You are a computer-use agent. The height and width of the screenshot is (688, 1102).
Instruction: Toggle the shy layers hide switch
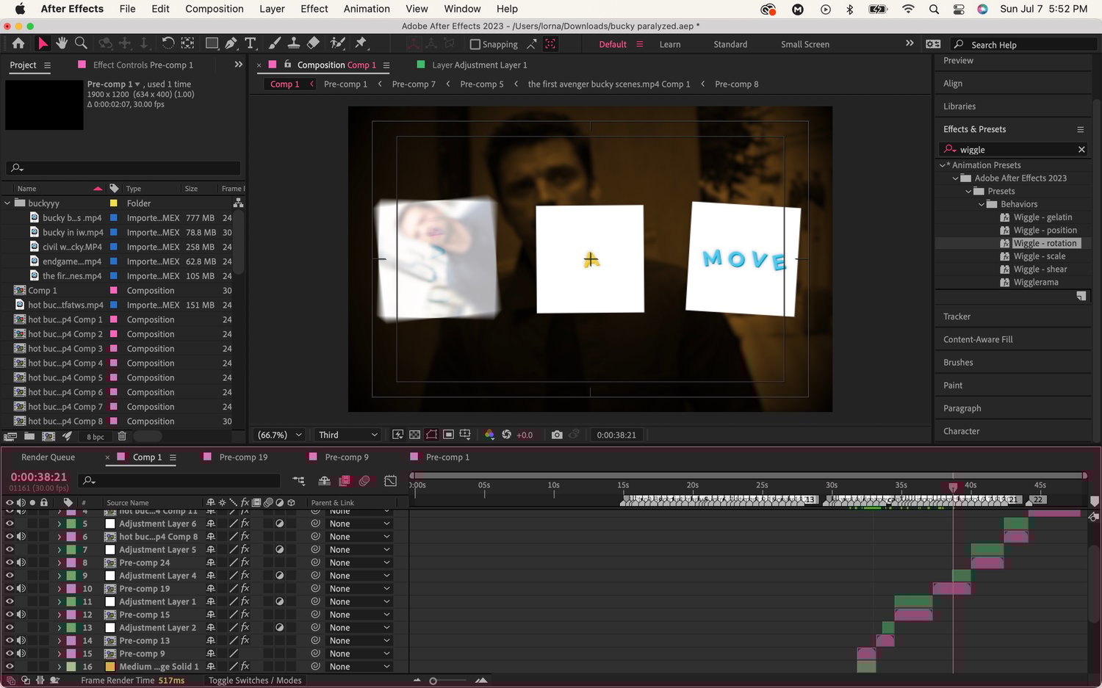click(x=324, y=480)
